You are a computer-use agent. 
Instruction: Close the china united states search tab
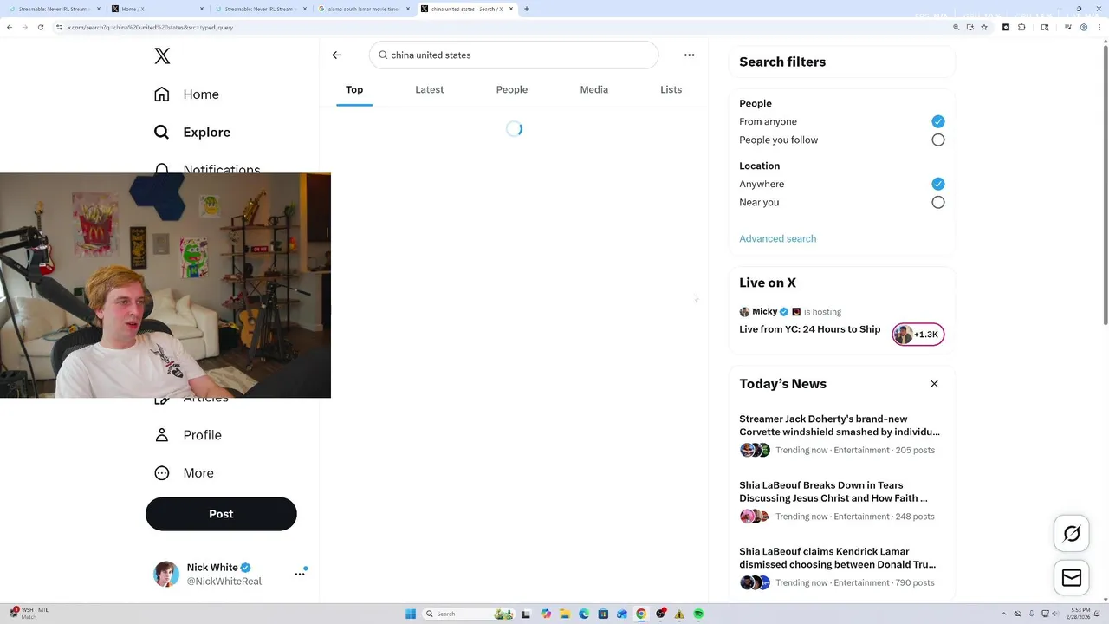click(x=511, y=9)
